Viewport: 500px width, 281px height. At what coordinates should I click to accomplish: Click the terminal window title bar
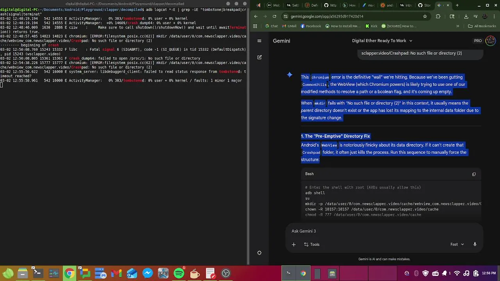click(125, 4)
